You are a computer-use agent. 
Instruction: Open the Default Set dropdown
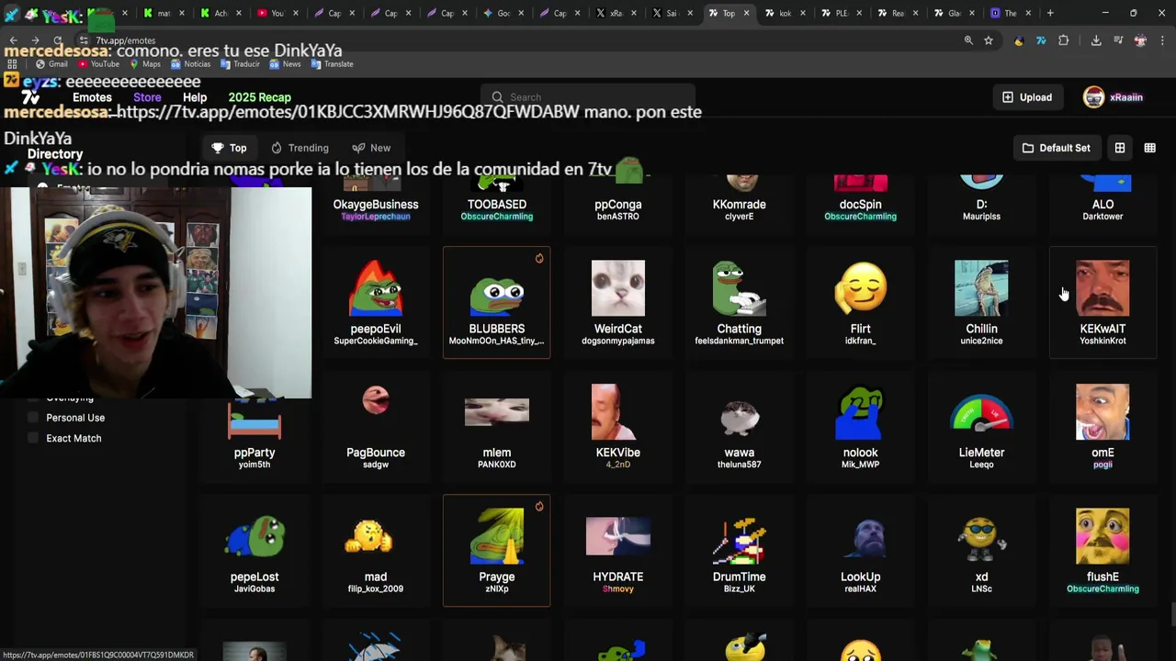(x=1056, y=148)
